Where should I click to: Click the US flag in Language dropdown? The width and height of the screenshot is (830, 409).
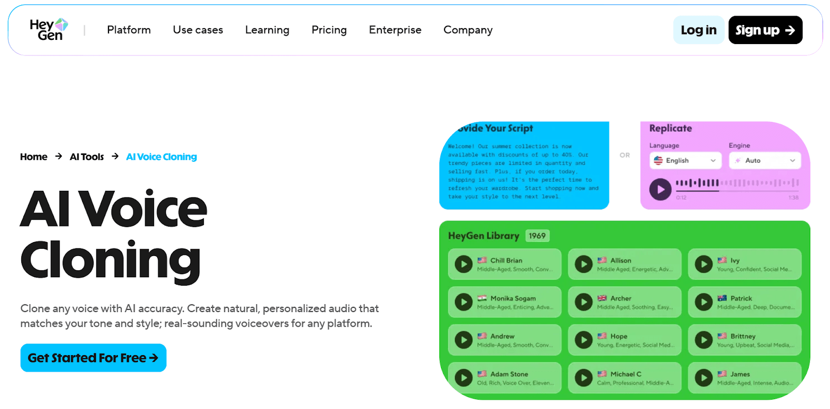pyautogui.click(x=658, y=161)
